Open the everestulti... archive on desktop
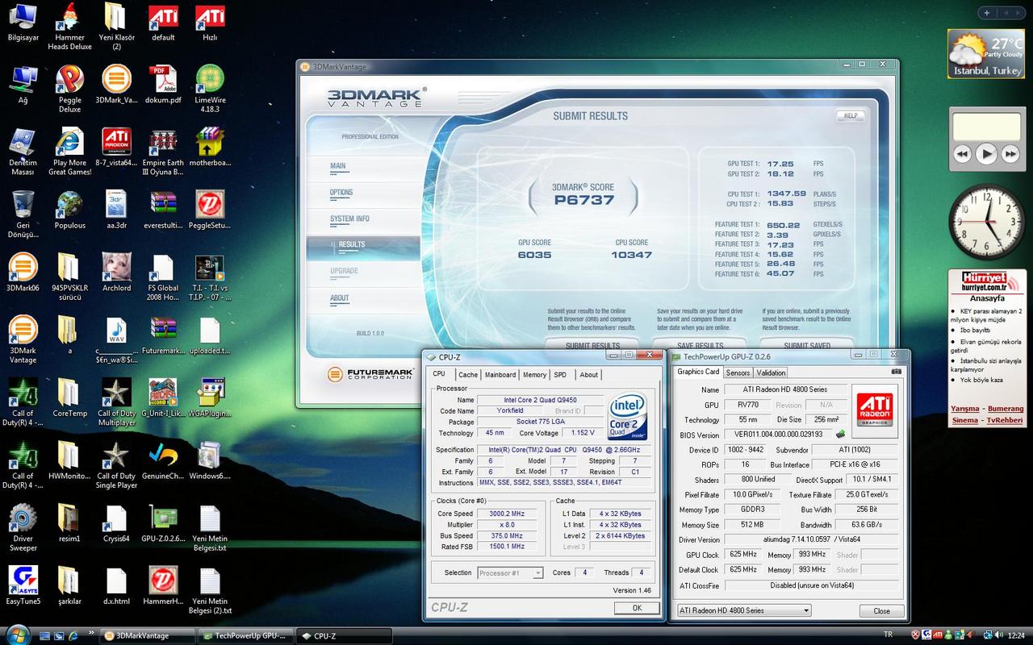1033x645 pixels. tap(163, 210)
